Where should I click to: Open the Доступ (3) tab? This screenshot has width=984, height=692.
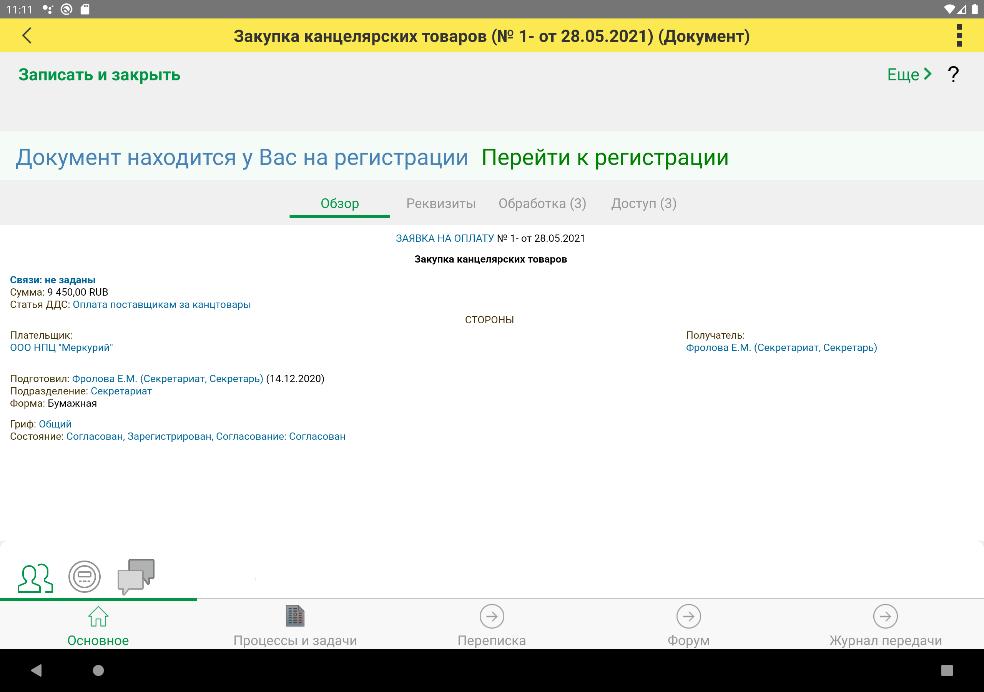point(643,203)
